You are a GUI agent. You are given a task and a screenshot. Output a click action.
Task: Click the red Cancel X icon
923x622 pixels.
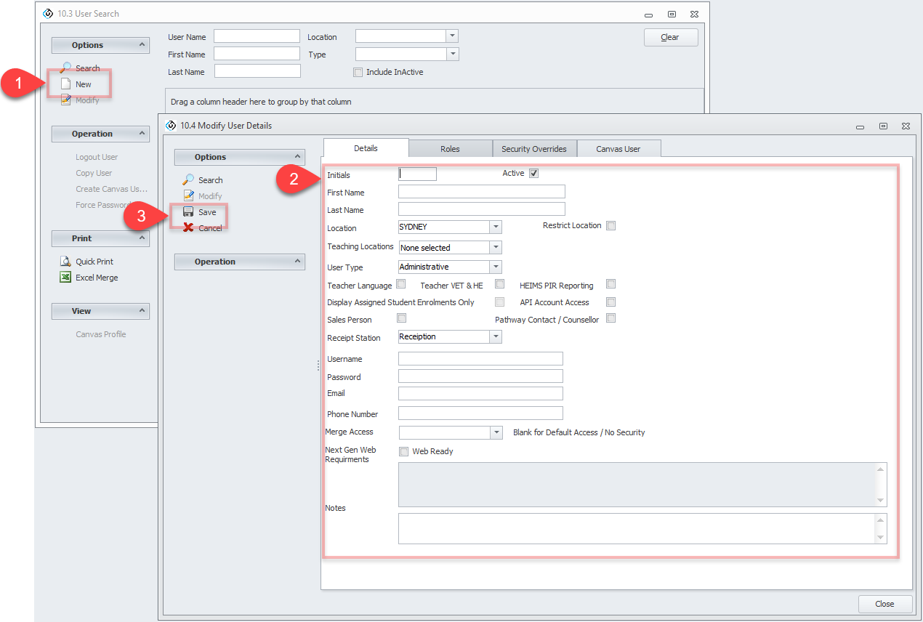(x=188, y=228)
